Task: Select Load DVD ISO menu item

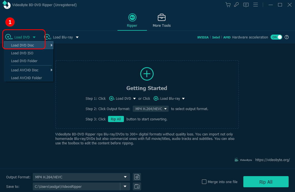Action: (x=22, y=53)
